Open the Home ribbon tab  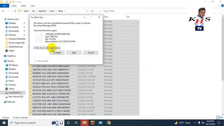point(14,6)
